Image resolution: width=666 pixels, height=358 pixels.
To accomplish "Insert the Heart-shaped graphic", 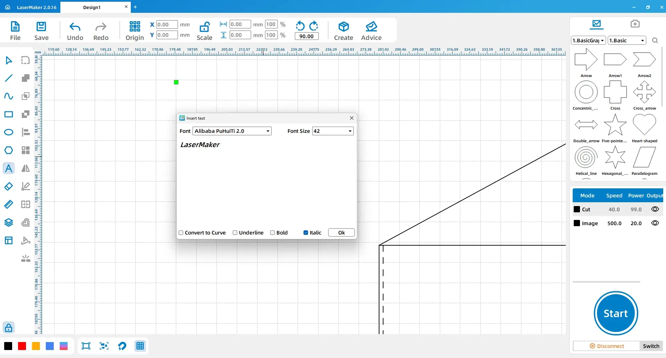I will pyautogui.click(x=644, y=125).
